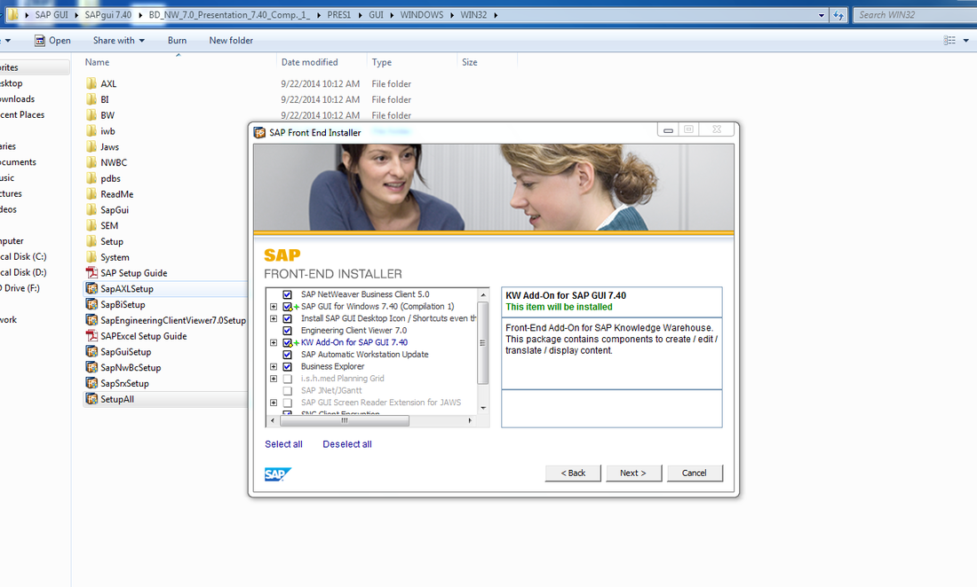Click New folder in Explorer toolbar
The height and width of the screenshot is (587, 977).
click(x=231, y=41)
